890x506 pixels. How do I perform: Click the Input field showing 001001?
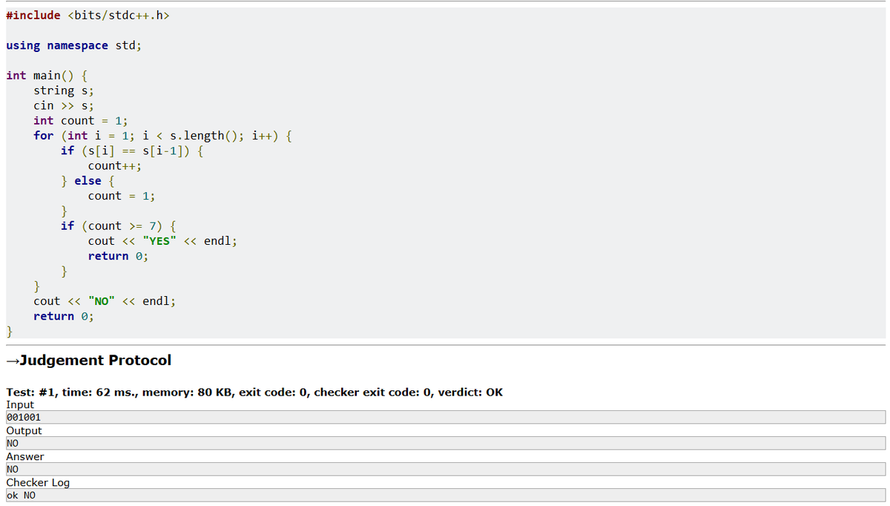coord(446,417)
